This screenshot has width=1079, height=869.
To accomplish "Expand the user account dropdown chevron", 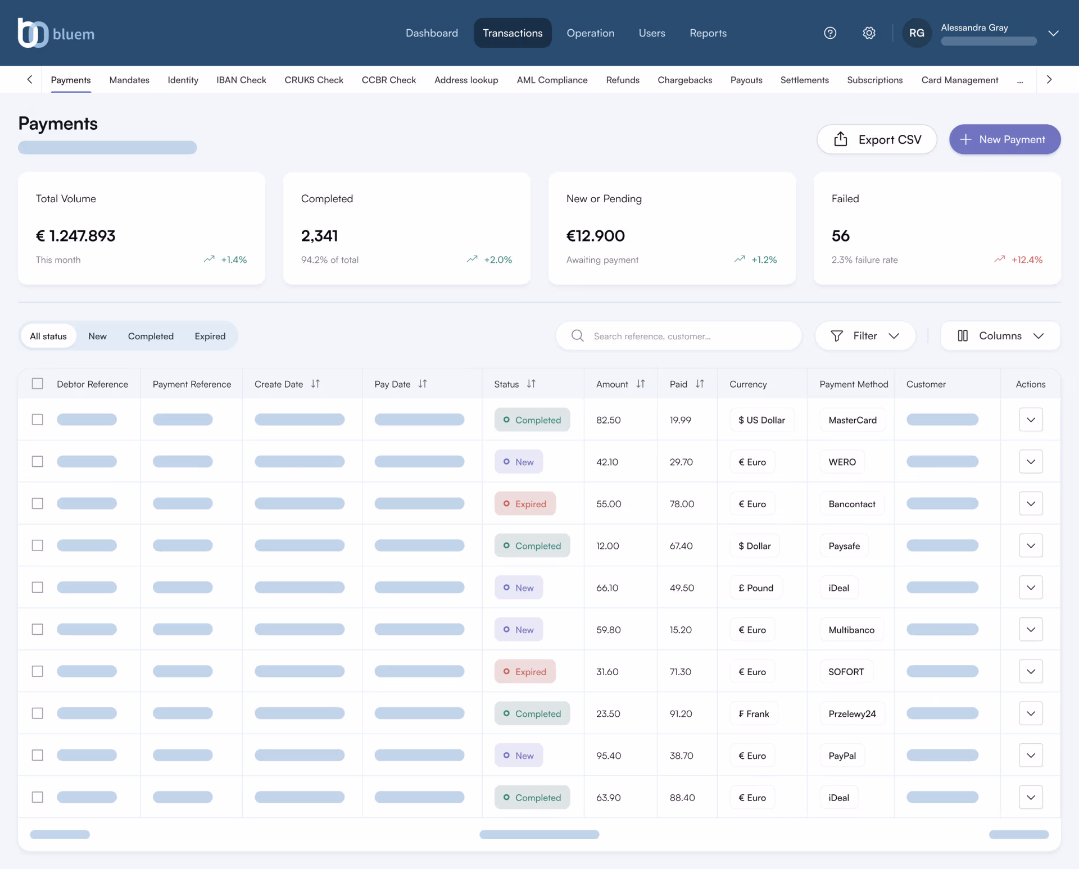I will click(1054, 33).
